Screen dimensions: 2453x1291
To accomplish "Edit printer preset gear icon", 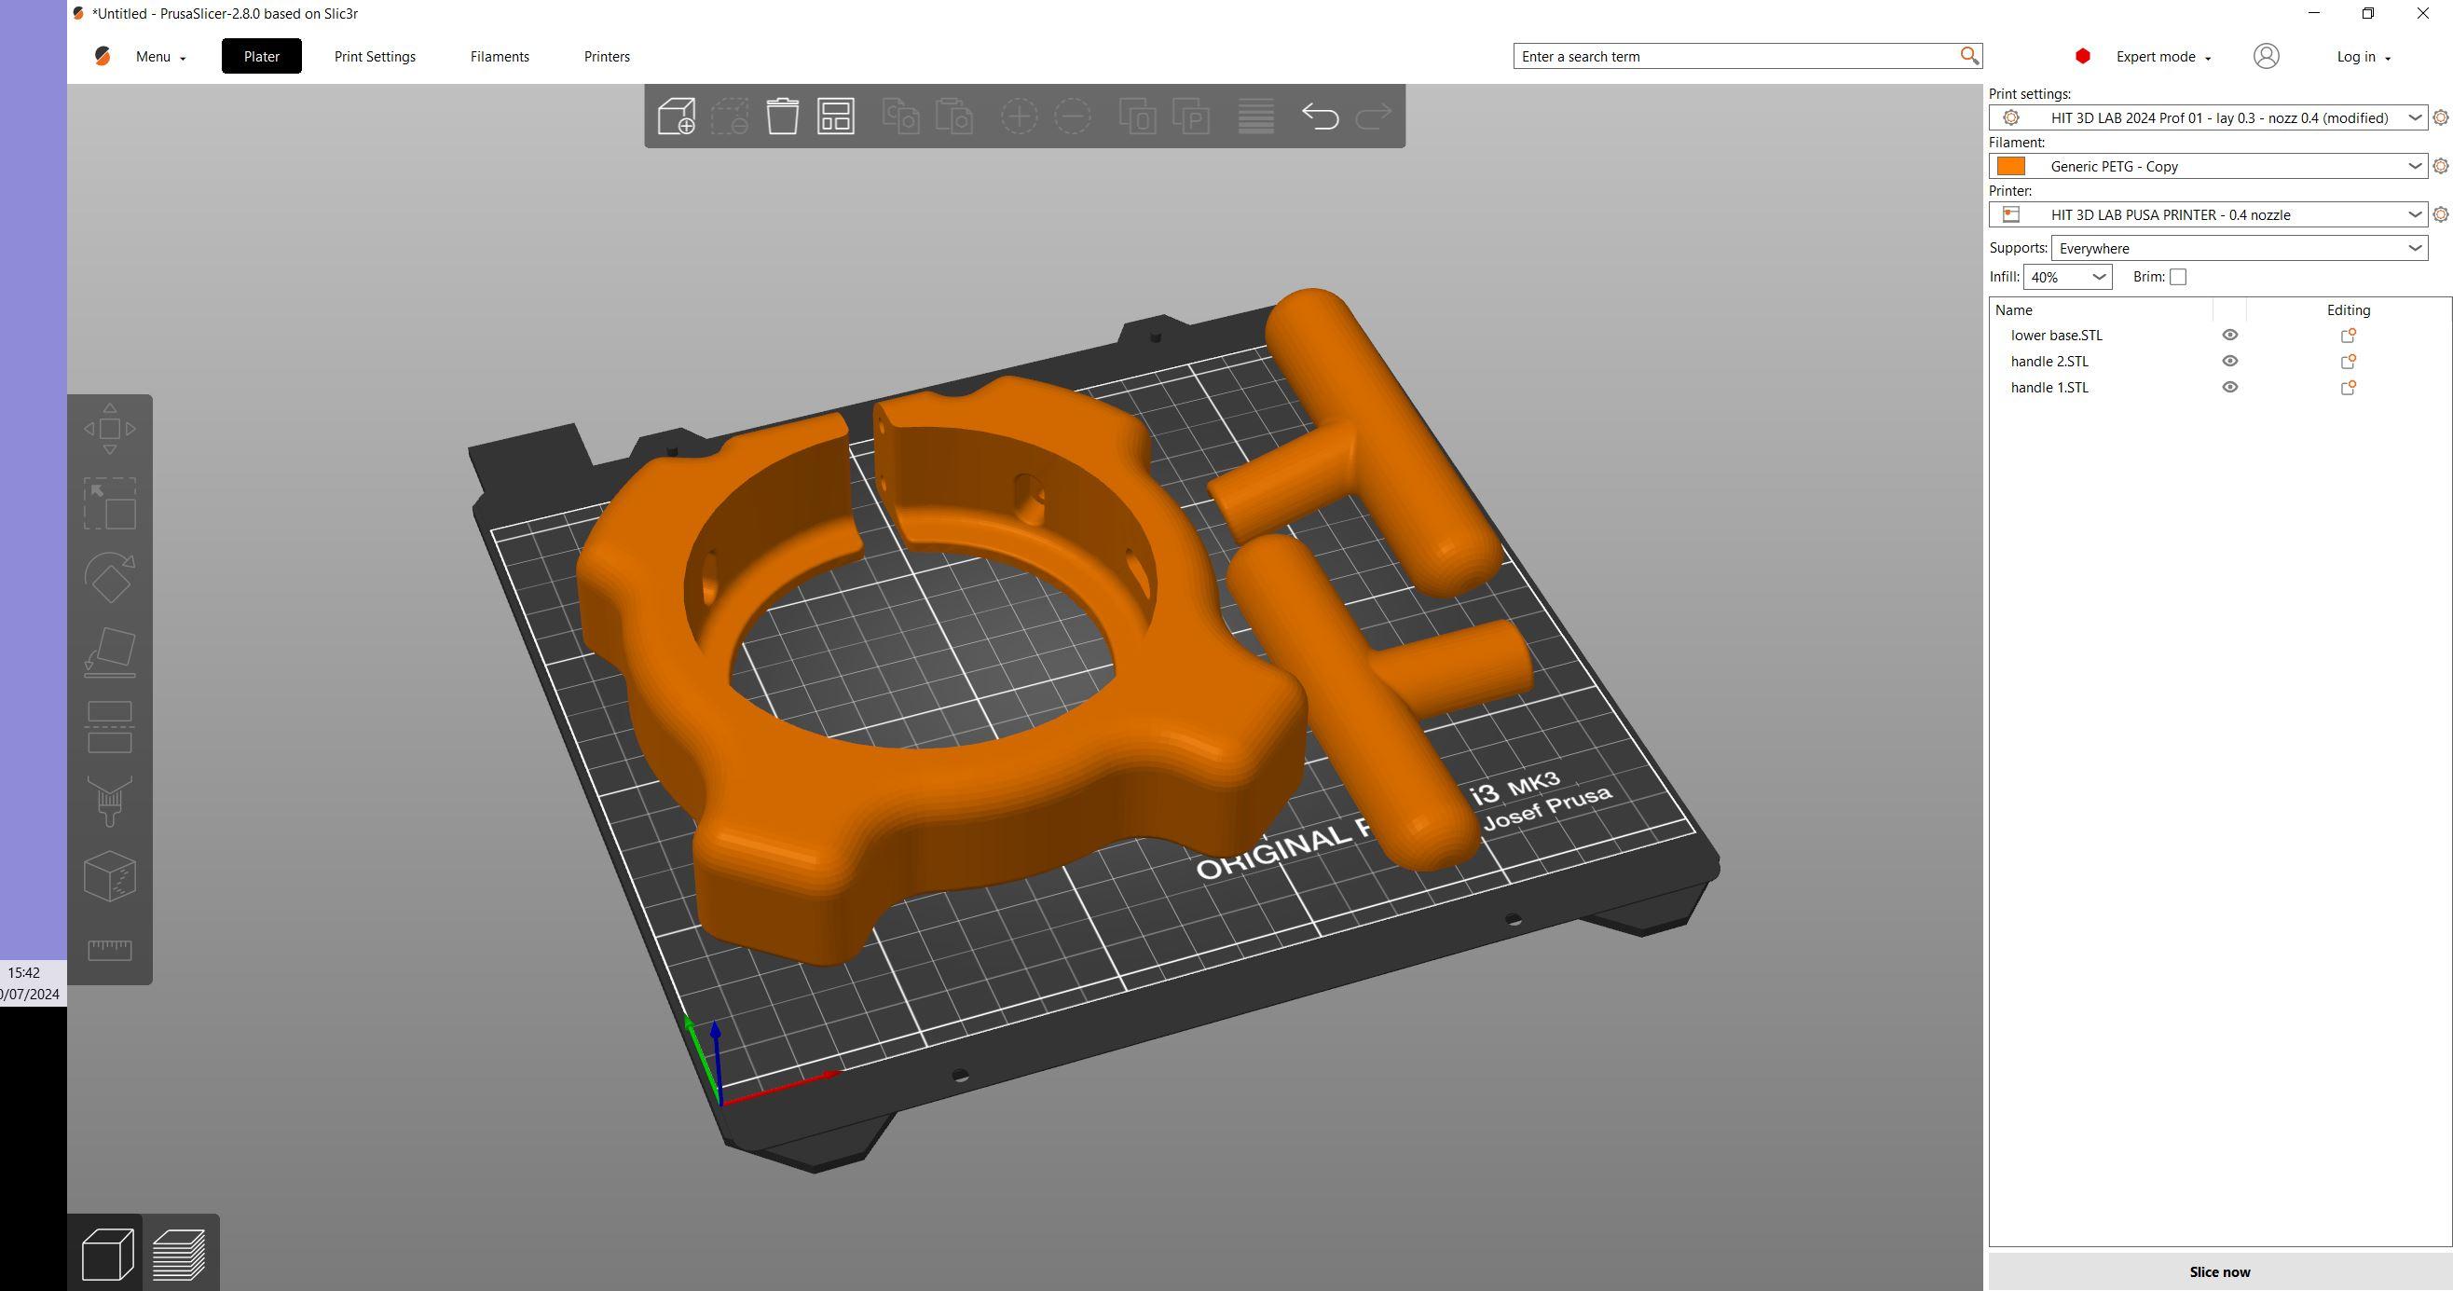I will click(x=2440, y=215).
